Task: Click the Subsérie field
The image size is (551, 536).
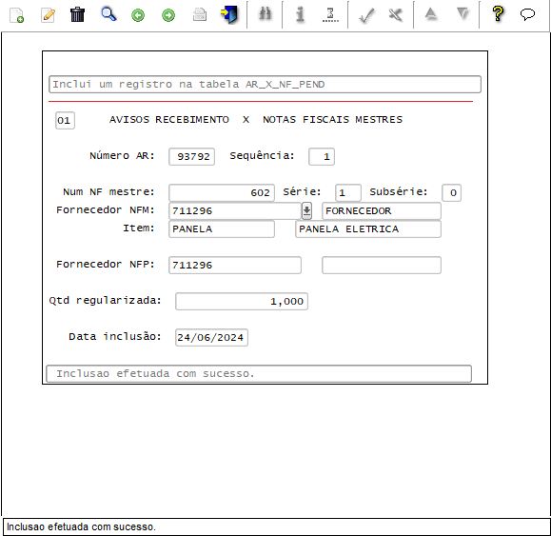Action: (451, 192)
